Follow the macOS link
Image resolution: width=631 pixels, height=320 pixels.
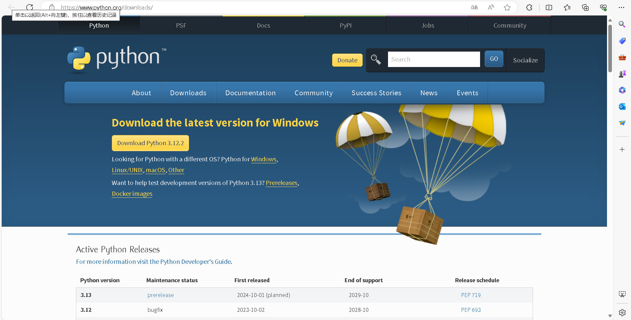(156, 170)
